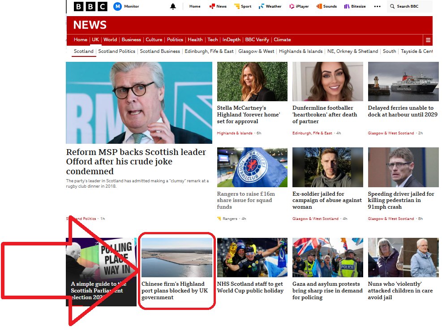Open Glasgow & West sub-tab
The height and width of the screenshot is (331, 442).
coord(256,52)
